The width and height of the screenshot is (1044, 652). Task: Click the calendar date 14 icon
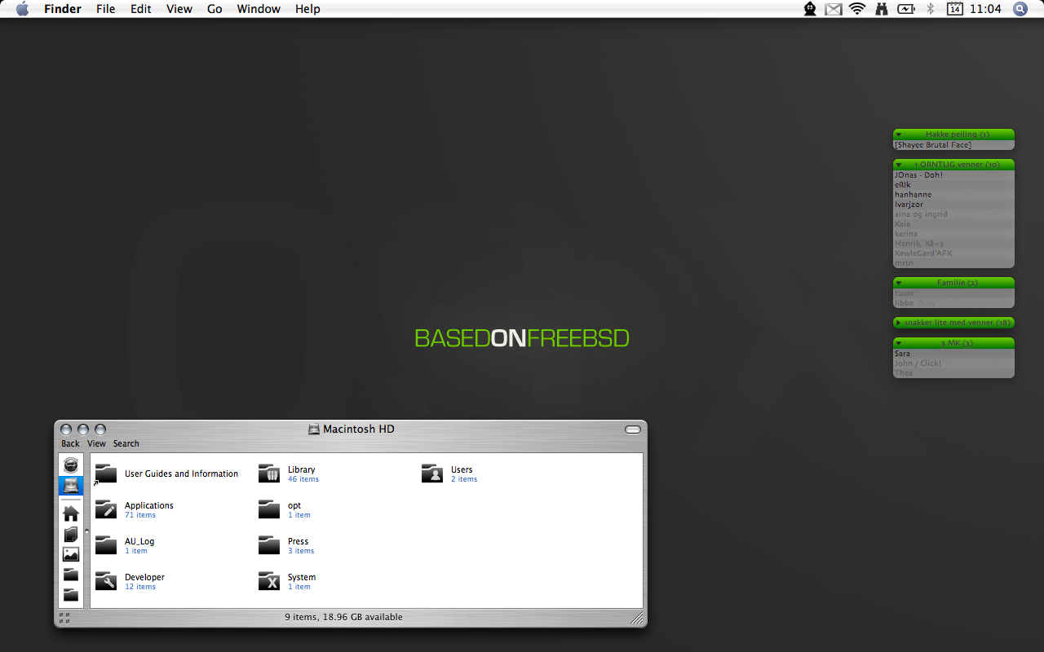(x=954, y=9)
